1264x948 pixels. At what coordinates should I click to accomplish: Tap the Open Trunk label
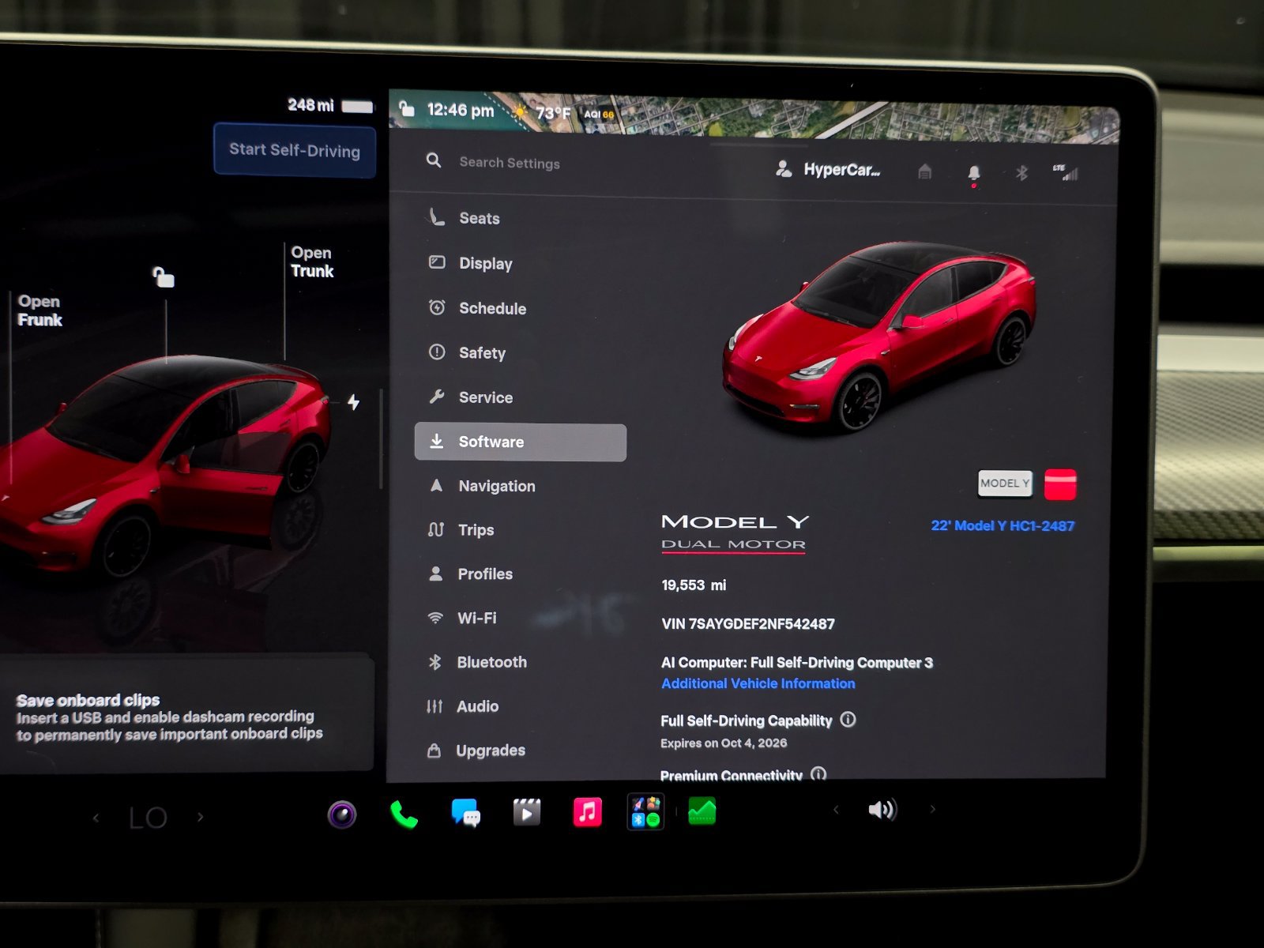point(312,261)
